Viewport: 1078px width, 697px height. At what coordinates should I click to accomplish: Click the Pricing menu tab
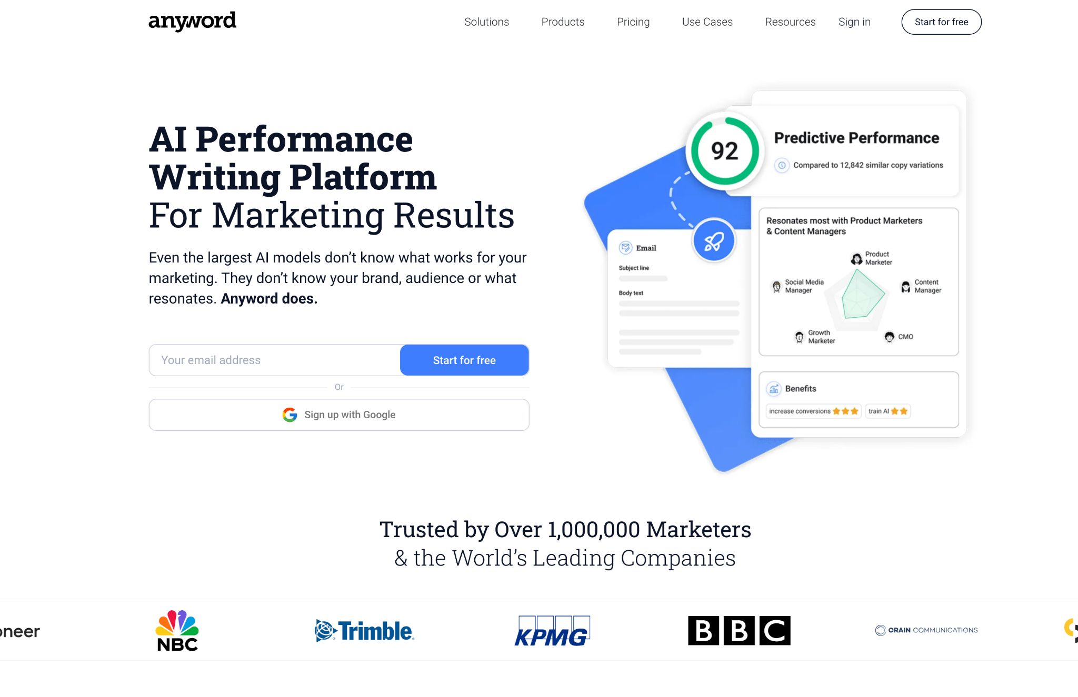[x=633, y=21]
